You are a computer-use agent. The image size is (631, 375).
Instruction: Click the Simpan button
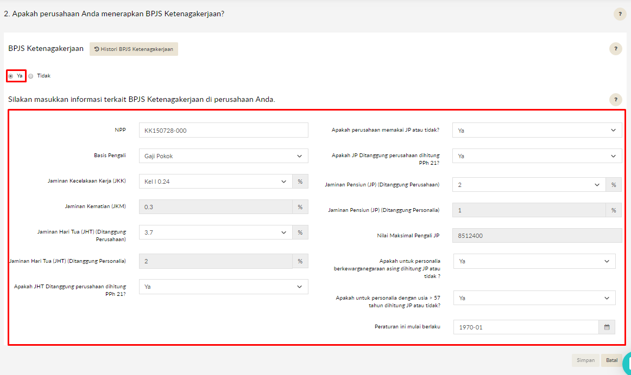585,360
